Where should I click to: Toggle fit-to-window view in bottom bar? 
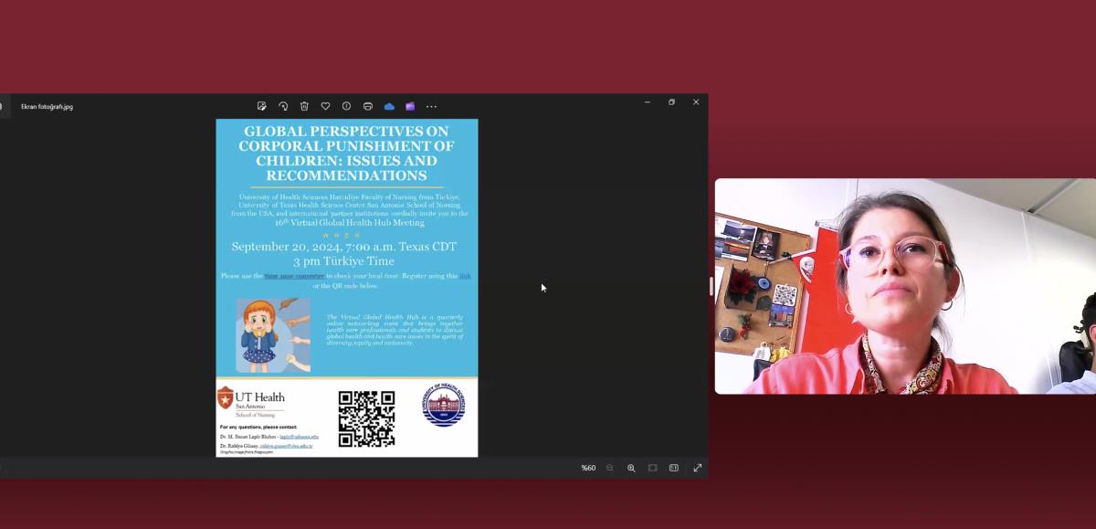click(x=653, y=468)
